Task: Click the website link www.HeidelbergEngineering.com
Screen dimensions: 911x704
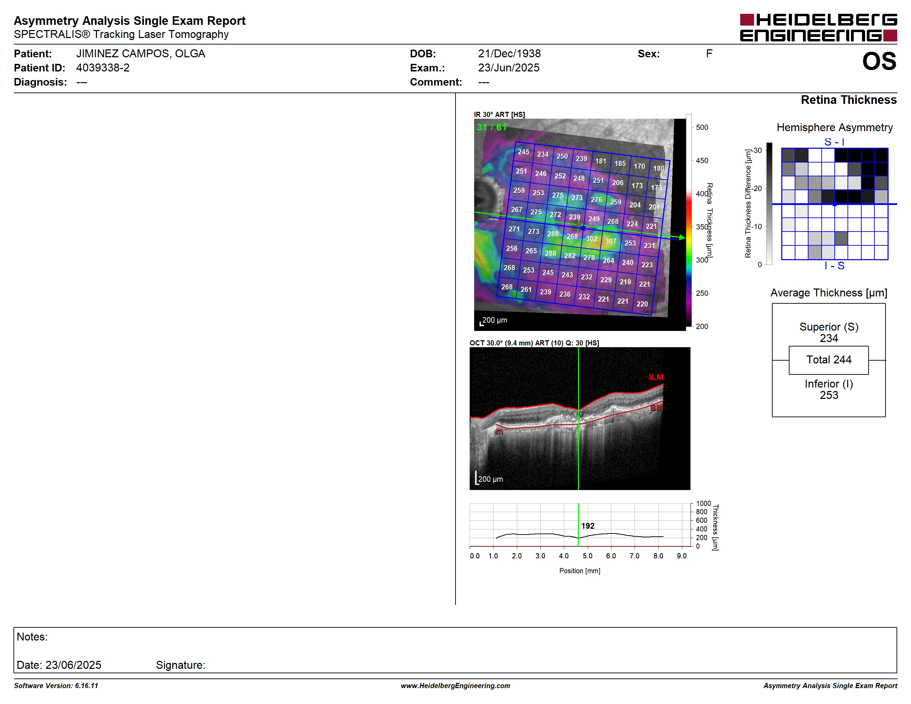Action: tap(455, 686)
